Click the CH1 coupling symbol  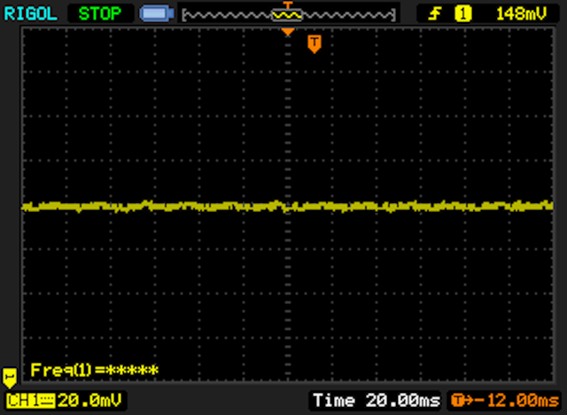click(x=46, y=402)
